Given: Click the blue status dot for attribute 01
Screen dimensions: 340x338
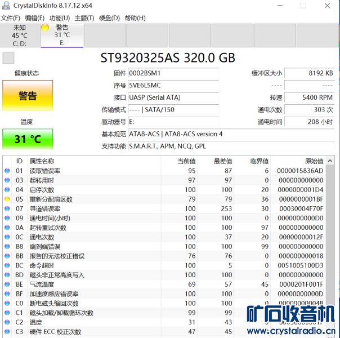Looking at the screenshot, I should pyautogui.click(x=7, y=171).
